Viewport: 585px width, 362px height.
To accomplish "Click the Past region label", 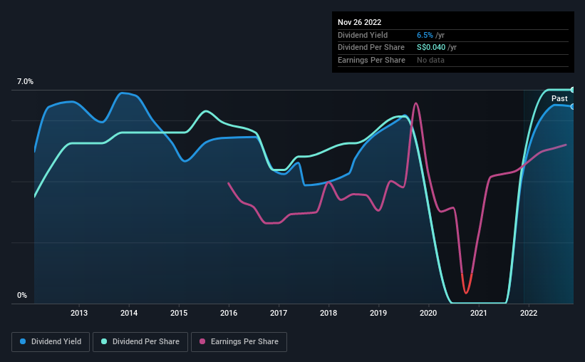I will [x=559, y=98].
